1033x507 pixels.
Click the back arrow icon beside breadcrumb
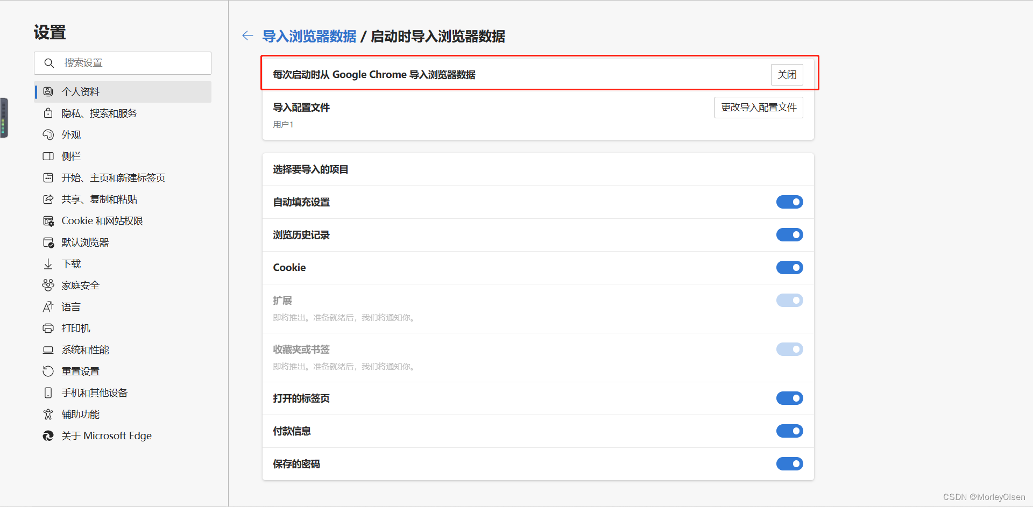pyautogui.click(x=247, y=36)
